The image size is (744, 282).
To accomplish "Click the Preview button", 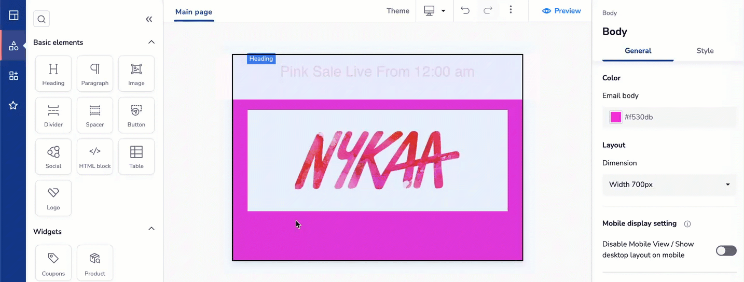I will coord(561,11).
